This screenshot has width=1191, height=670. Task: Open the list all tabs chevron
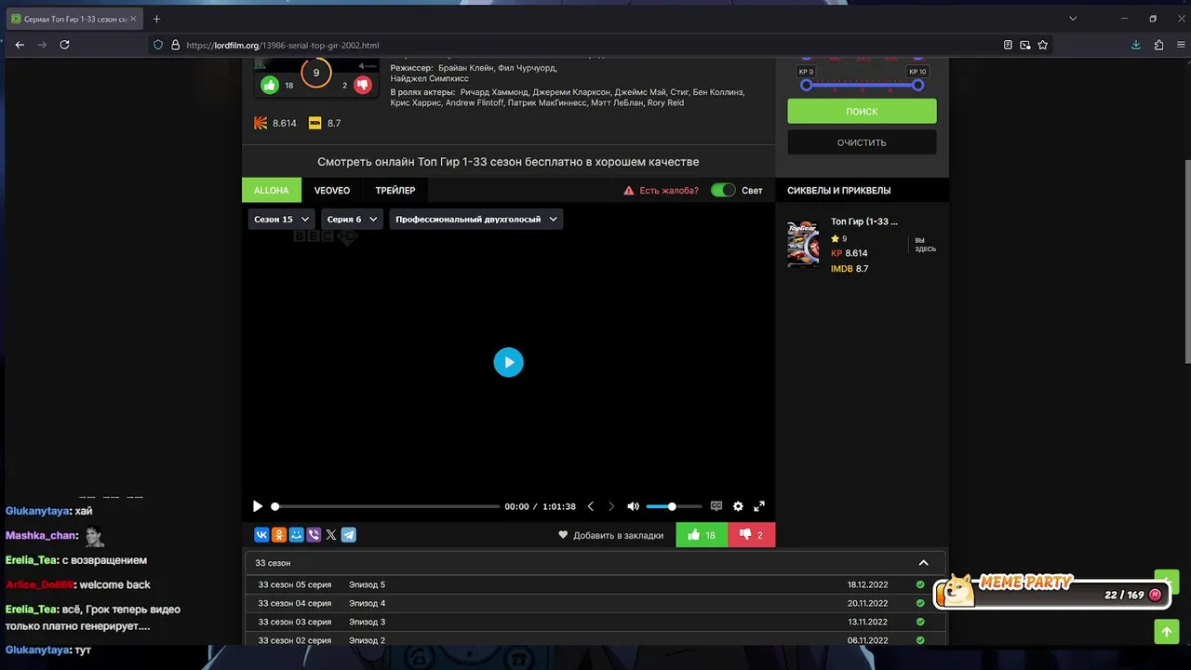1073,19
